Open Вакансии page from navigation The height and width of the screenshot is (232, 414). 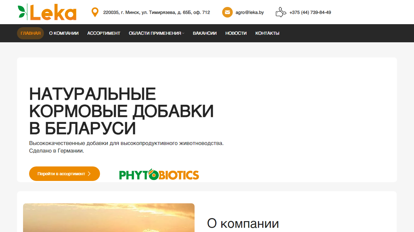pos(205,33)
